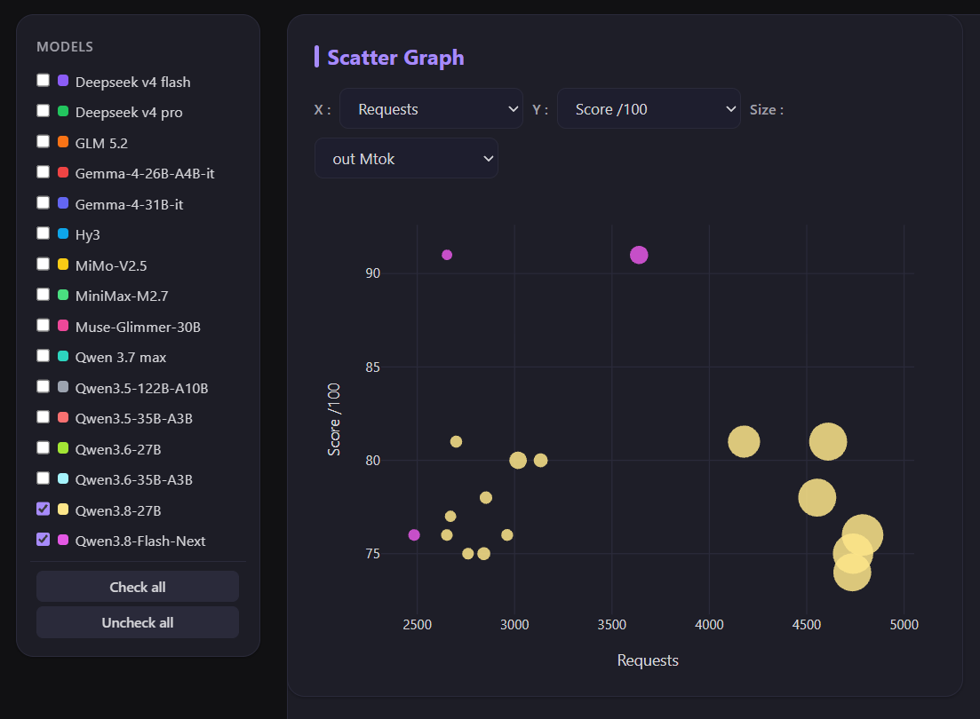This screenshot has width=980, height=719.
Task: Uncheck the Qwen3.8-27B checkbox
Action: (44, 509)
